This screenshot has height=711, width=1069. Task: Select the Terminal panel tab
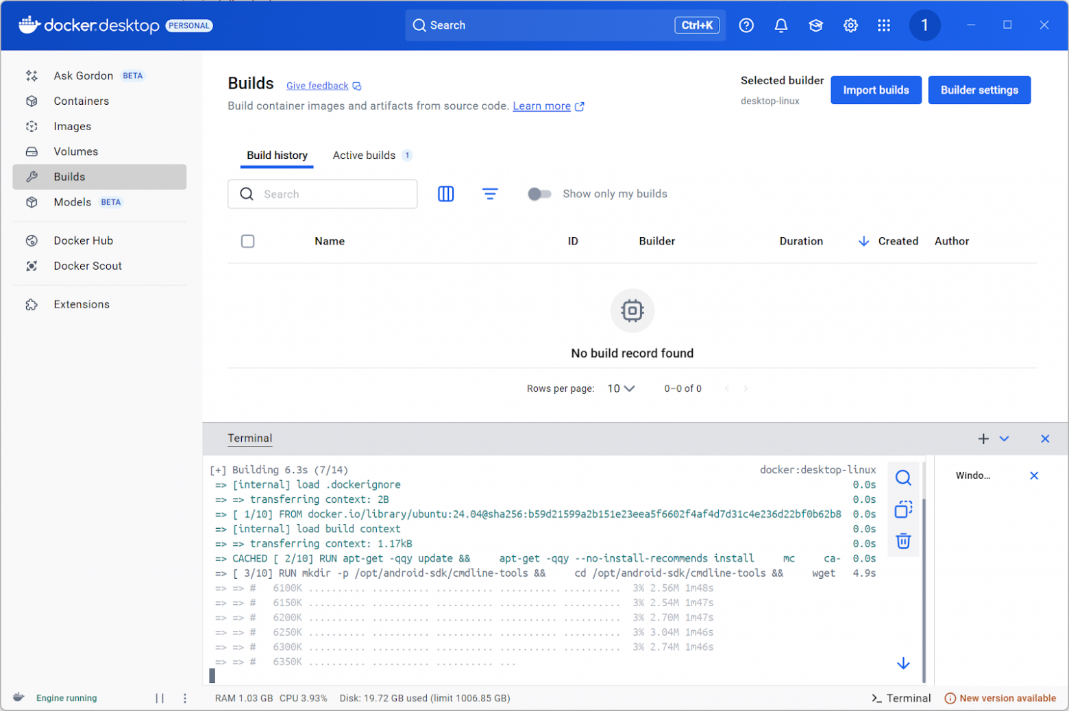(250, 438)
